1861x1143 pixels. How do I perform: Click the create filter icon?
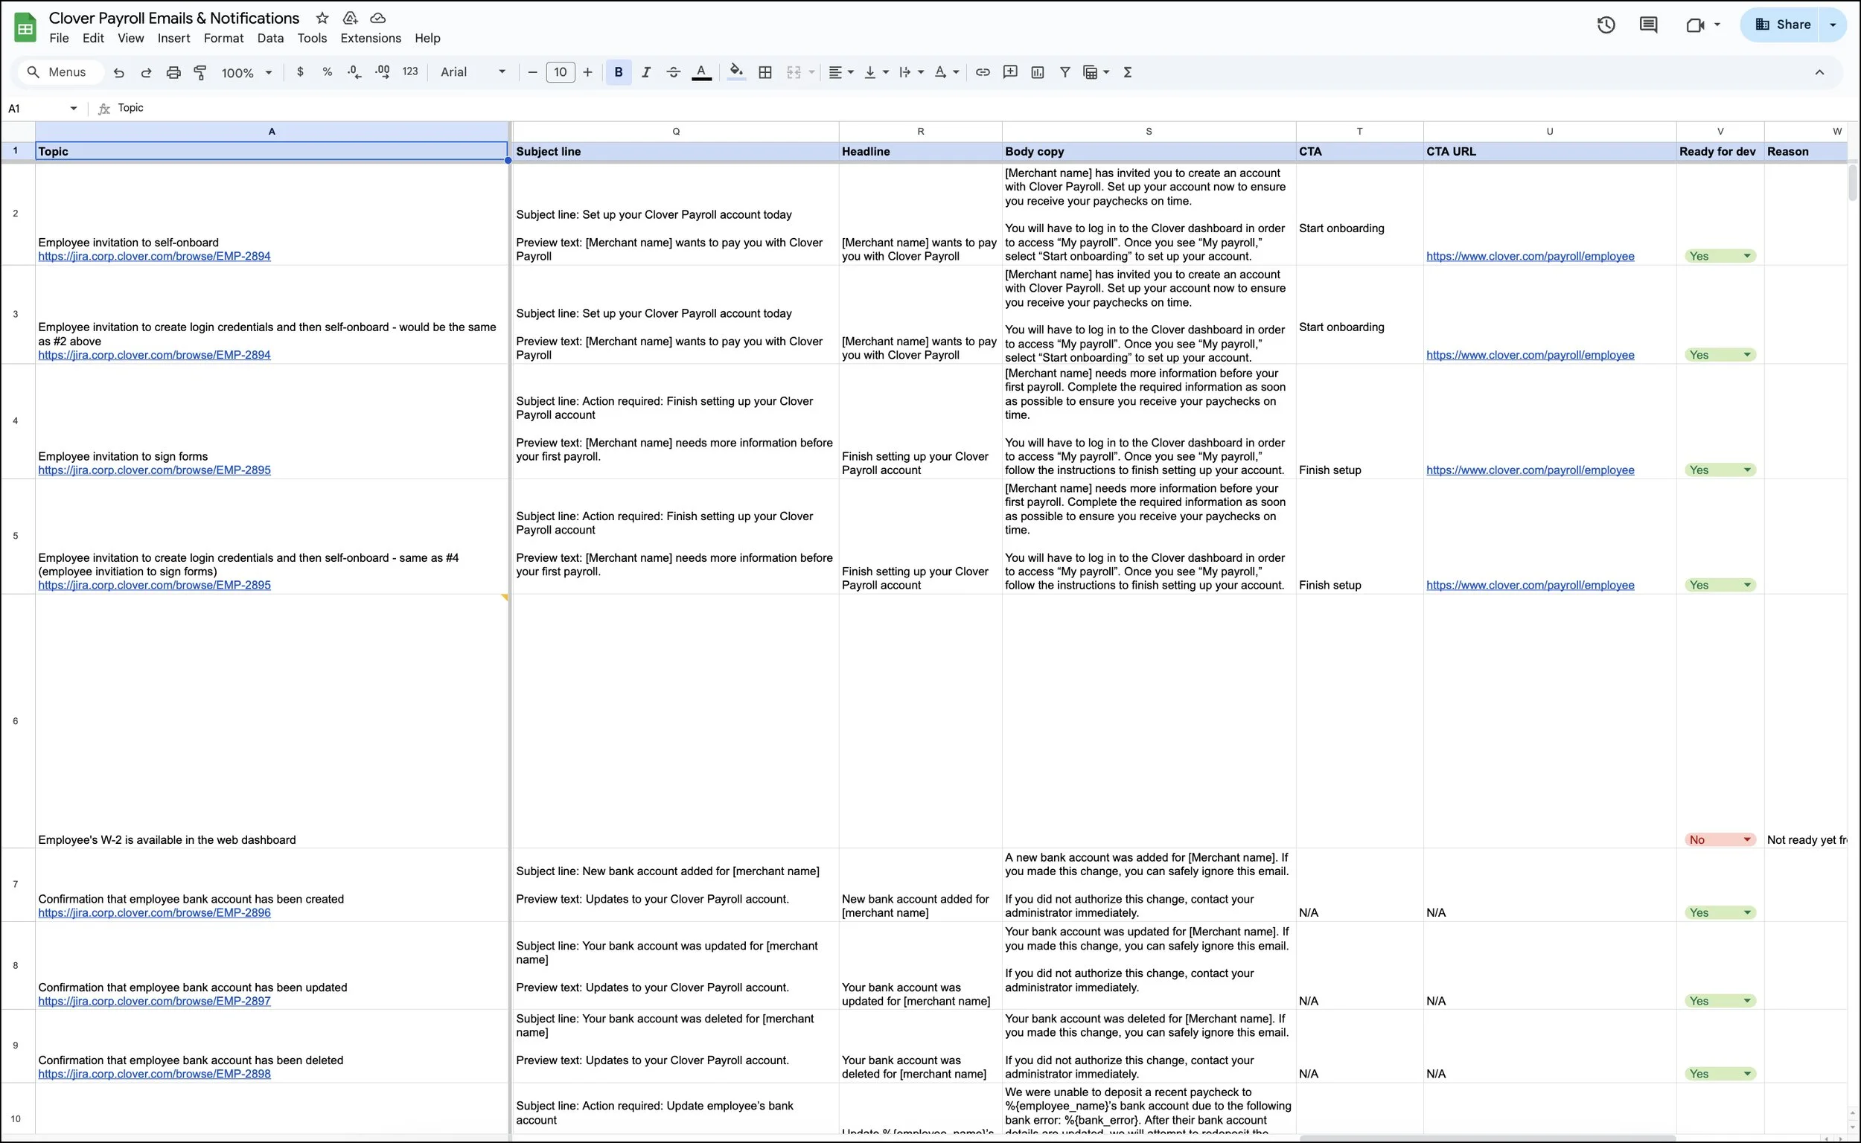(x=1064, y=73)
